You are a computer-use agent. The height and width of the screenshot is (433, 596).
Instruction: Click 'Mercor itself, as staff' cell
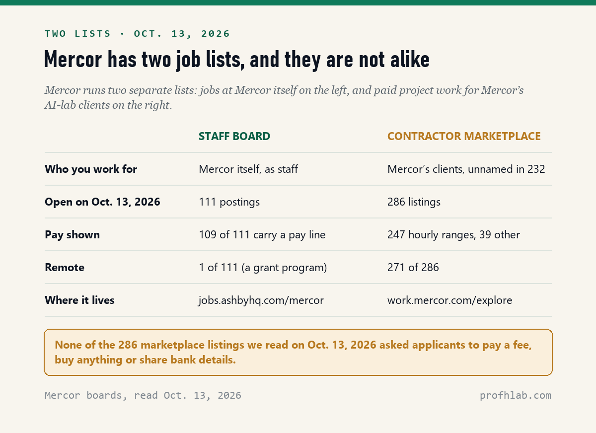(248, 169)
